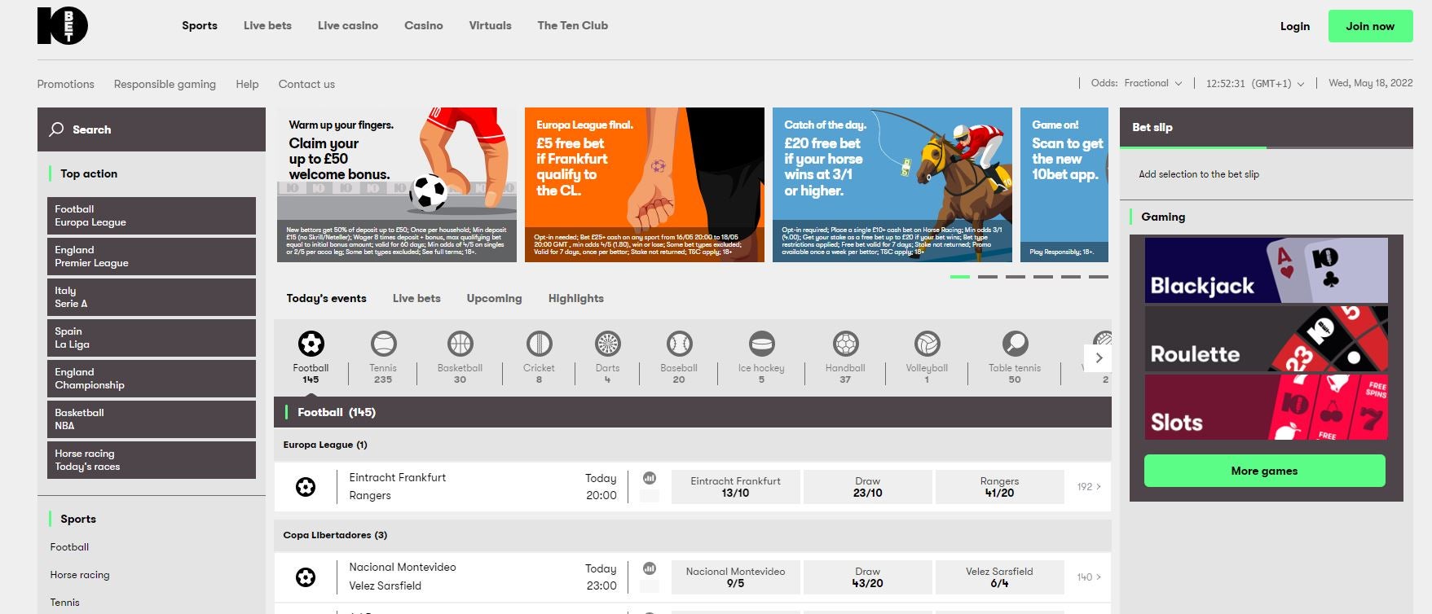Click the 10bet logo
1432x614 pixels.
pos(63,26)
